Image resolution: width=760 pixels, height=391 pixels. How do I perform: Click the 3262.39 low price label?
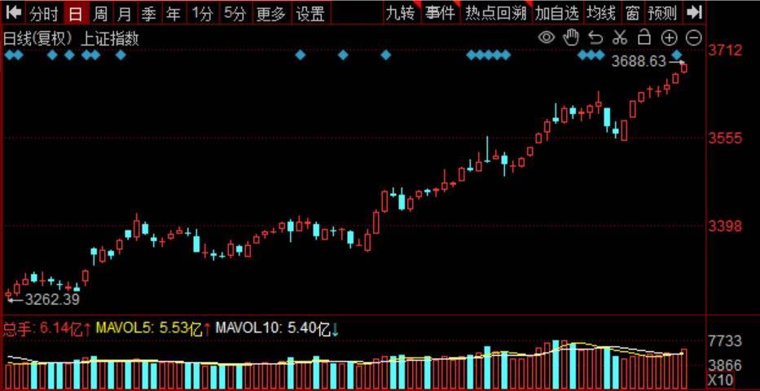(52, 300)
